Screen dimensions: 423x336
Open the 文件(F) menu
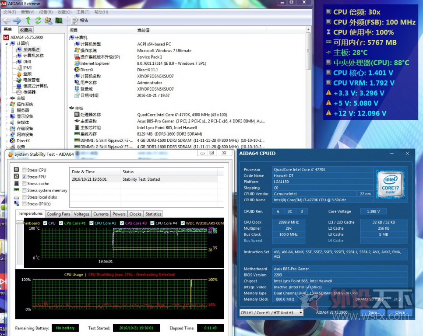(x=10, y=12)
